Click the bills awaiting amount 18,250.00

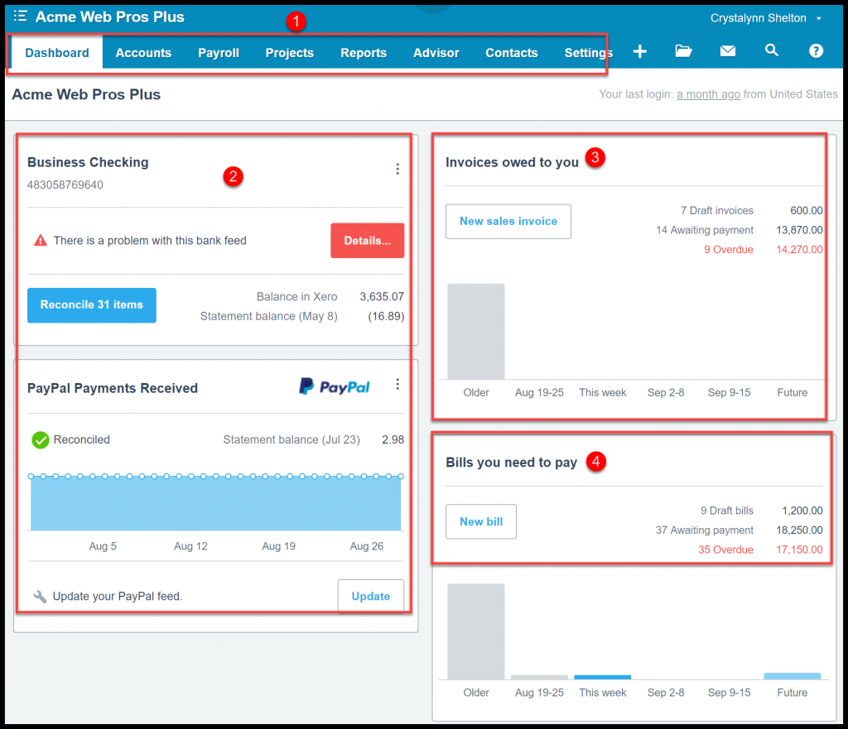(799, 530)
